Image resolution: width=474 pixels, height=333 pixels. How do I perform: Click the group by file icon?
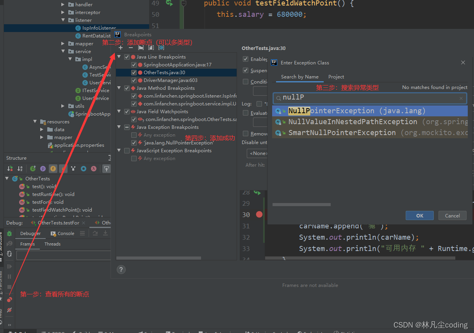151,48
